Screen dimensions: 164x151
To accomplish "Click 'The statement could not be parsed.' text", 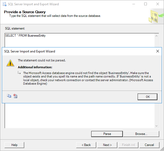I will click(42, 60).
